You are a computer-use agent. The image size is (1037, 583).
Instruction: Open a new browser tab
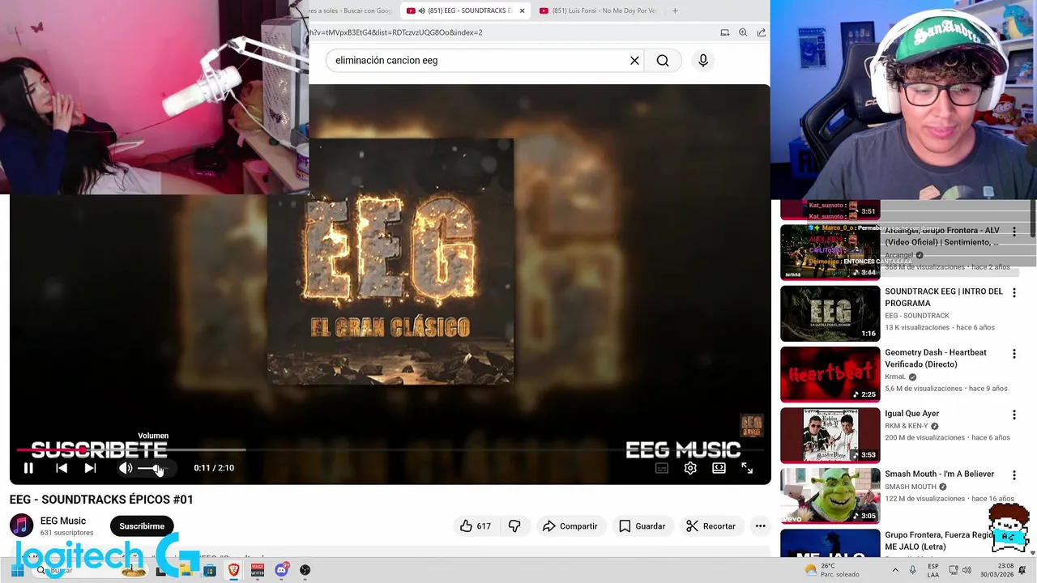pos(675,11)
